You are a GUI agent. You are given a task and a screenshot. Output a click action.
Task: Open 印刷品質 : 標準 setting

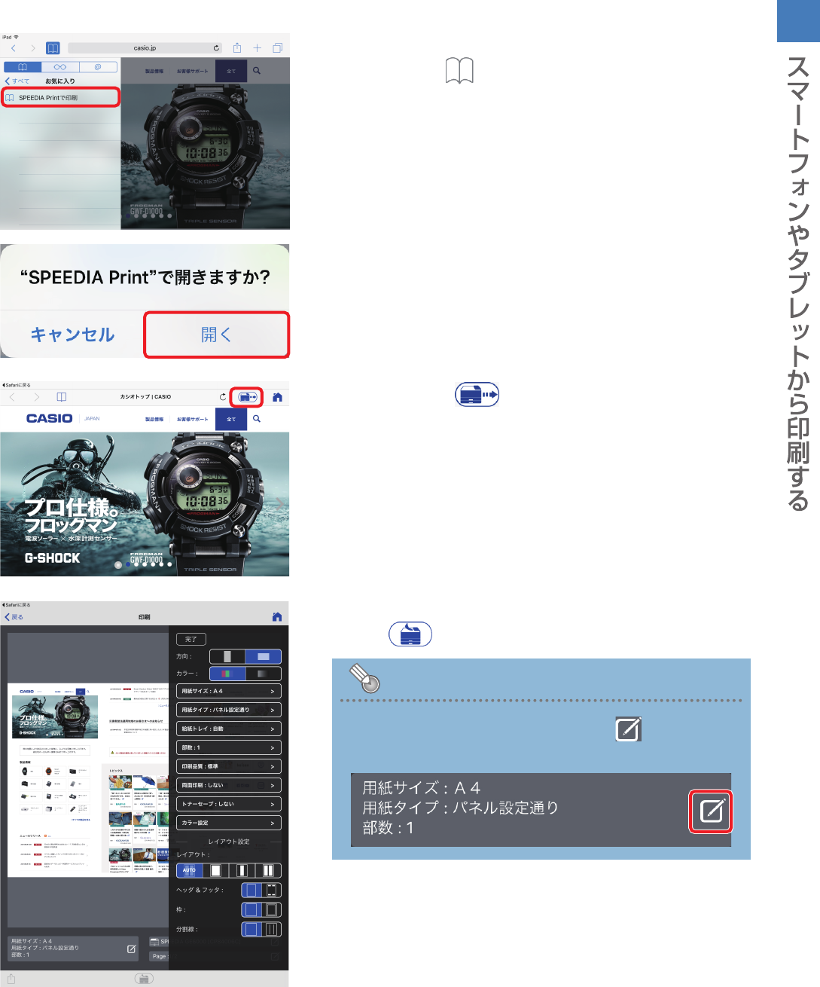click(x=229, y=766)
